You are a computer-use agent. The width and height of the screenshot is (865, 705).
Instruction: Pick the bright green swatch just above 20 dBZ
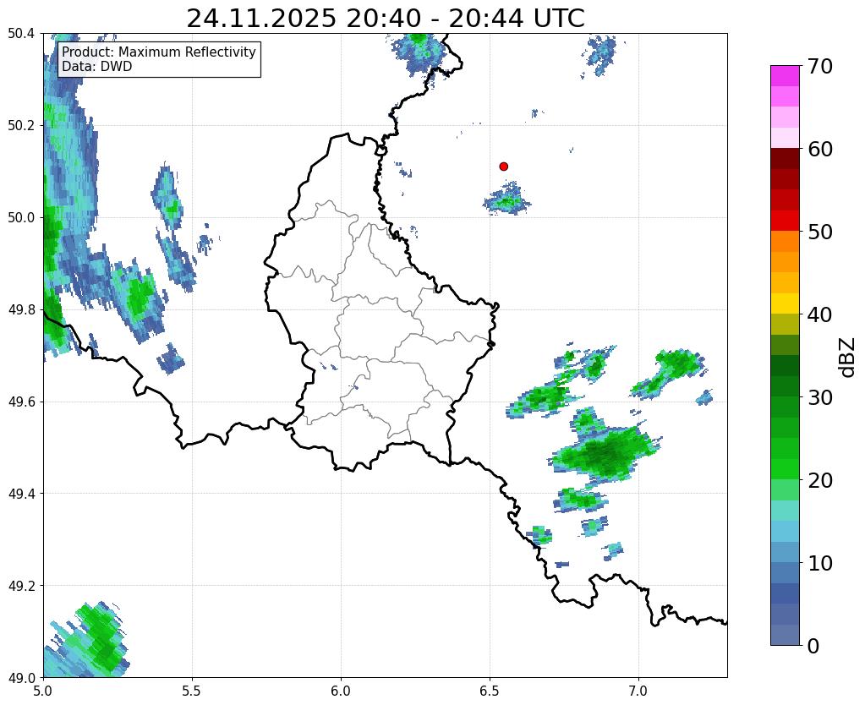(x=785, y=469)
